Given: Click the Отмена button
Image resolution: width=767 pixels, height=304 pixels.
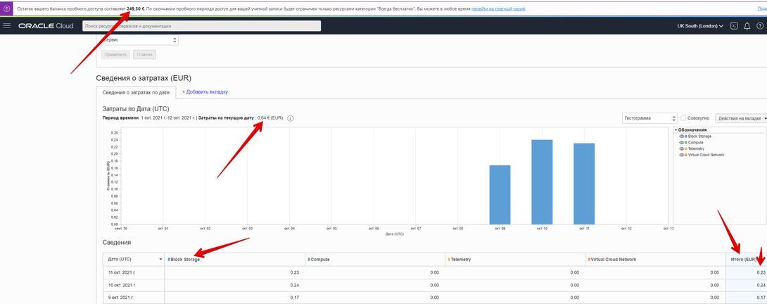Looking at the screenshot, I should pos(144,55).
